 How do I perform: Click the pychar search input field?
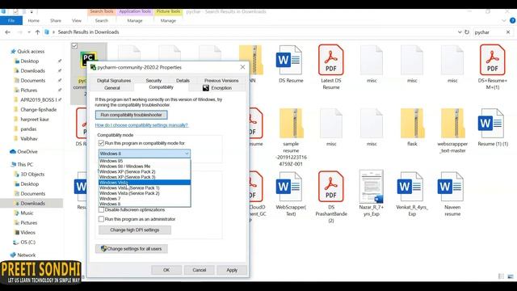[x=489, y=32]
